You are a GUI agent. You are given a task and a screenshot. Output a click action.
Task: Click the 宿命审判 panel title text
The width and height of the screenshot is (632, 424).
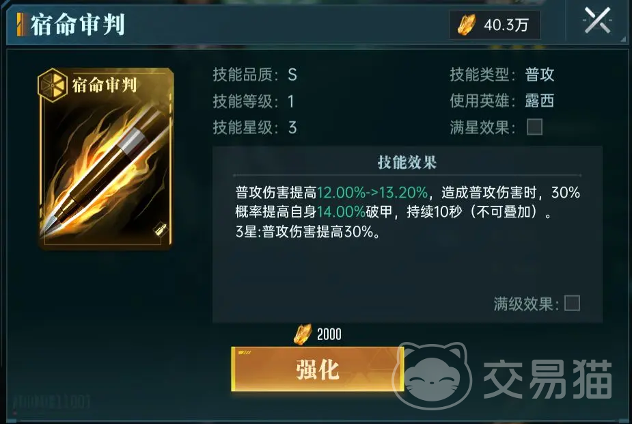(78, 25)
